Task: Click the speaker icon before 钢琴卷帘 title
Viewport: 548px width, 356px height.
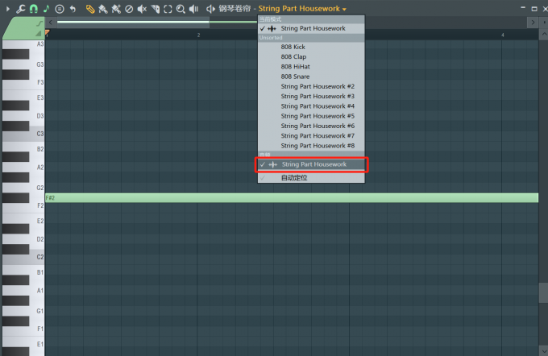Action: (x=210, y=9)
